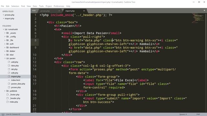Expand the auth folder arrow
Viewport: 207px width, 116px height.
click(5, 44)
